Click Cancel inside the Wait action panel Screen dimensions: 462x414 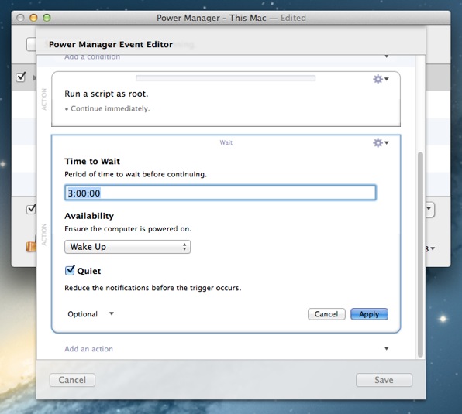326,314
